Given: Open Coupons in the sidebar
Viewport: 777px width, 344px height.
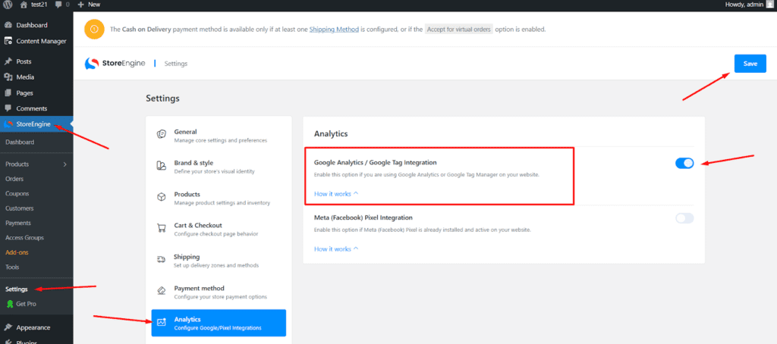Looking at the screenshot, I should click(17, 193).
